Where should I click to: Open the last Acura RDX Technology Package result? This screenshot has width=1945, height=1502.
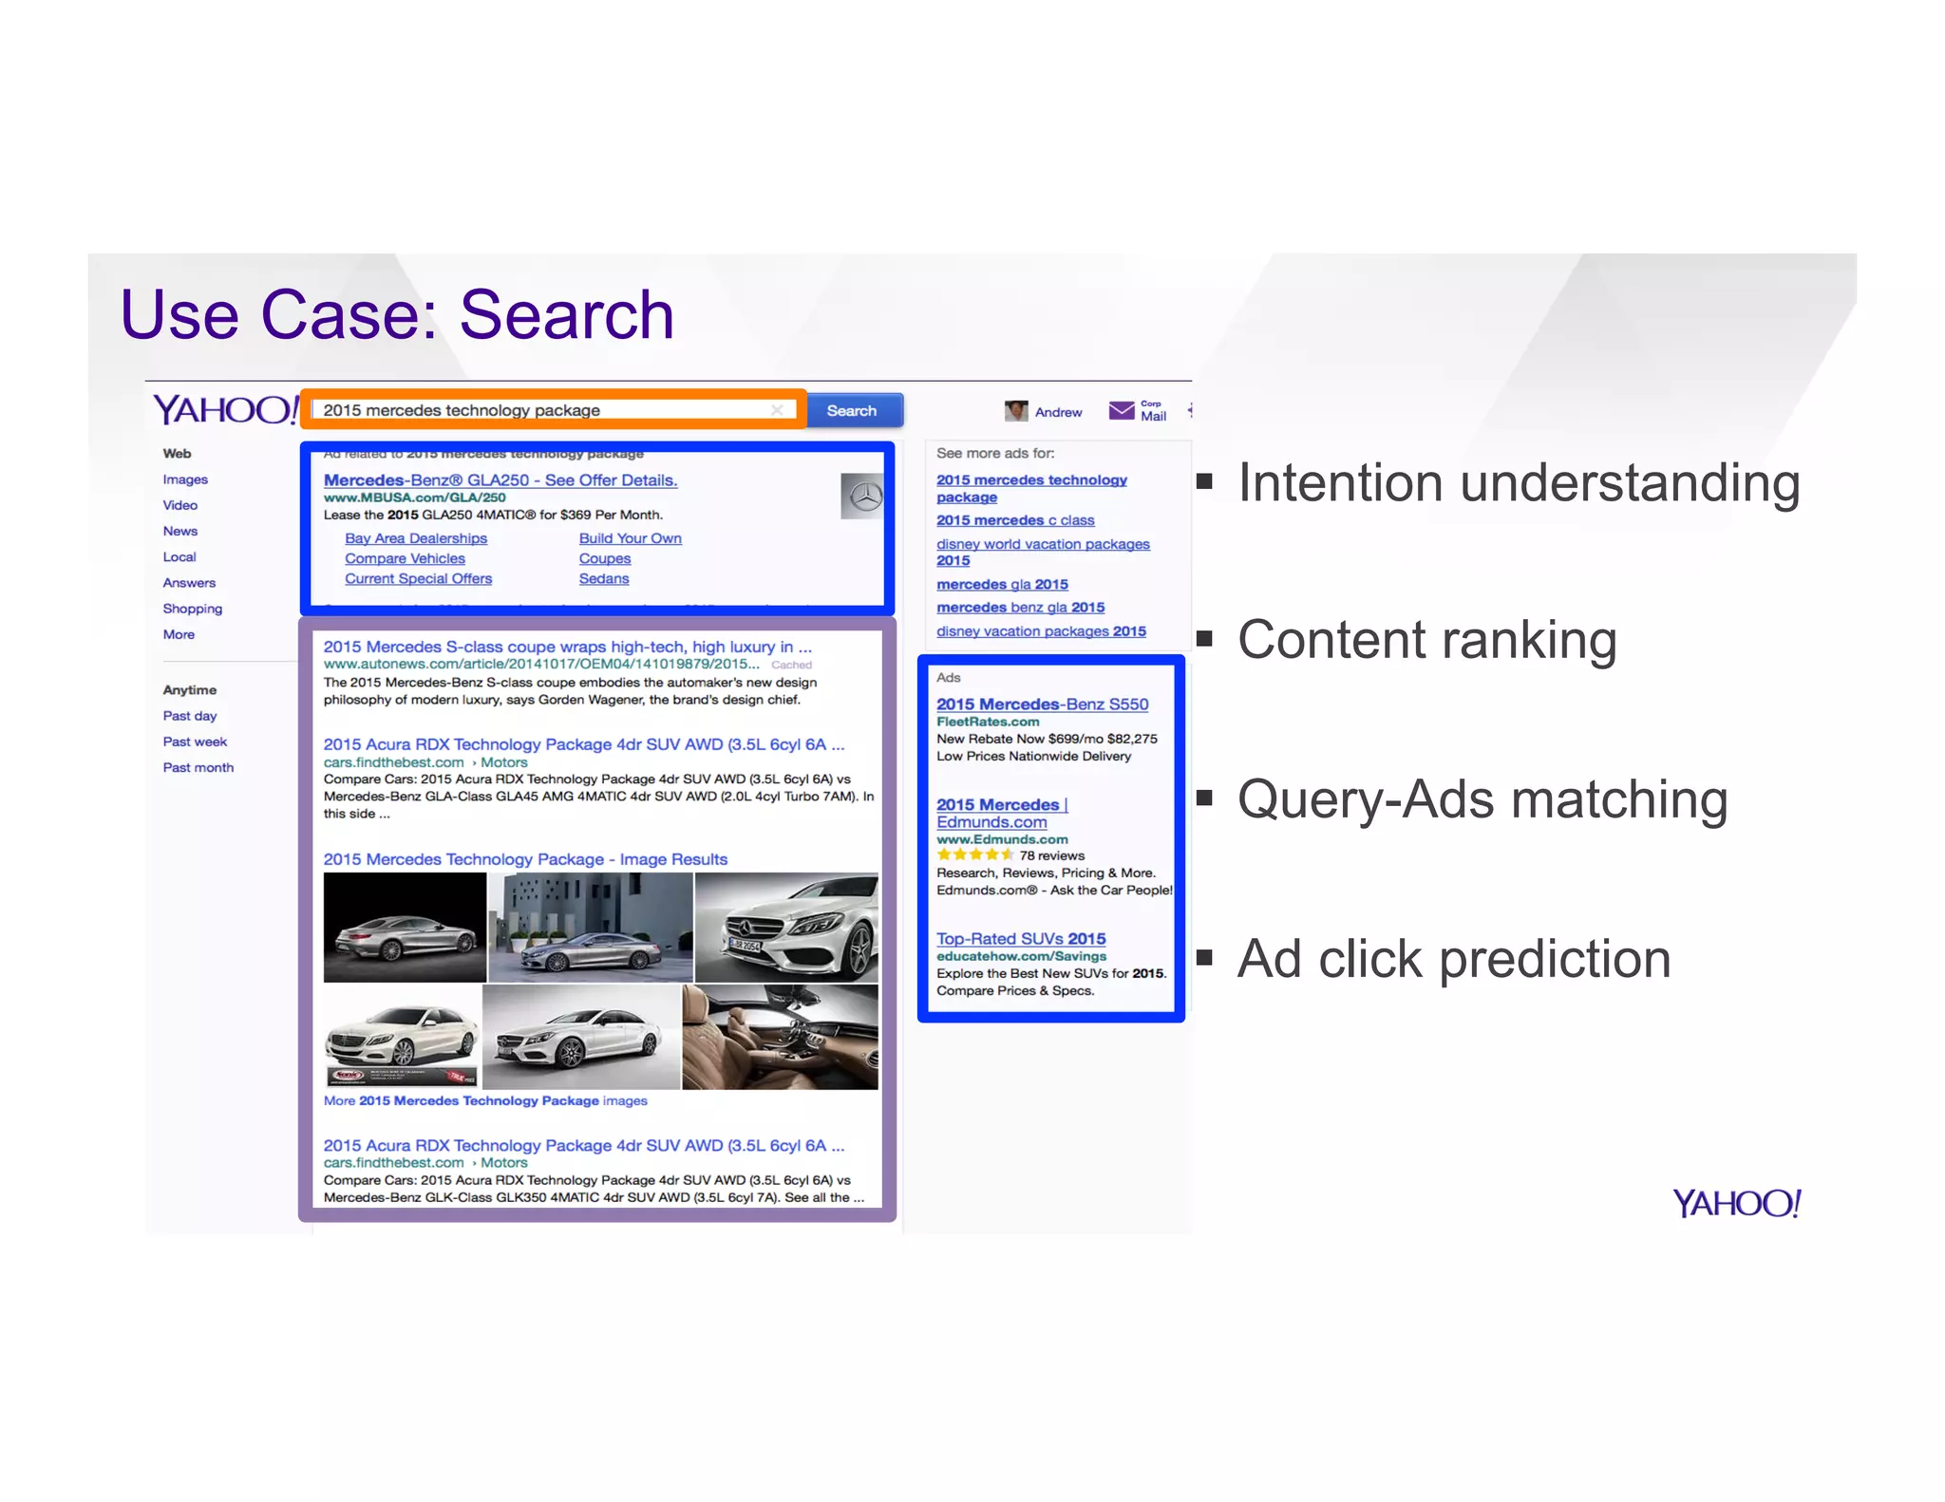point(584,1145)
